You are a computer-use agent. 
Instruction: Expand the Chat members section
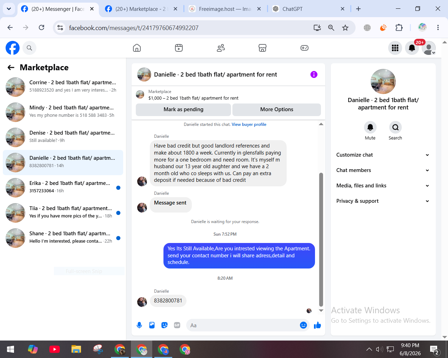click(x=383, y=170)
